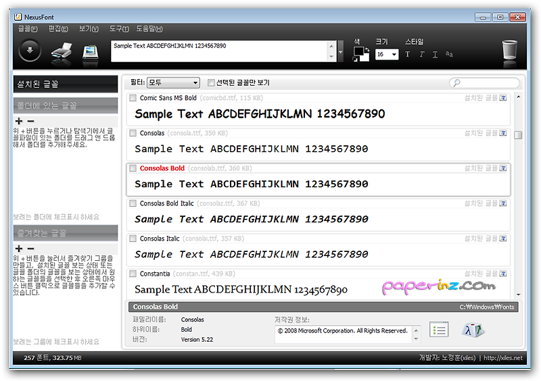
Task: Open the 필터 모두 dropdown
Action: (173, 82)
